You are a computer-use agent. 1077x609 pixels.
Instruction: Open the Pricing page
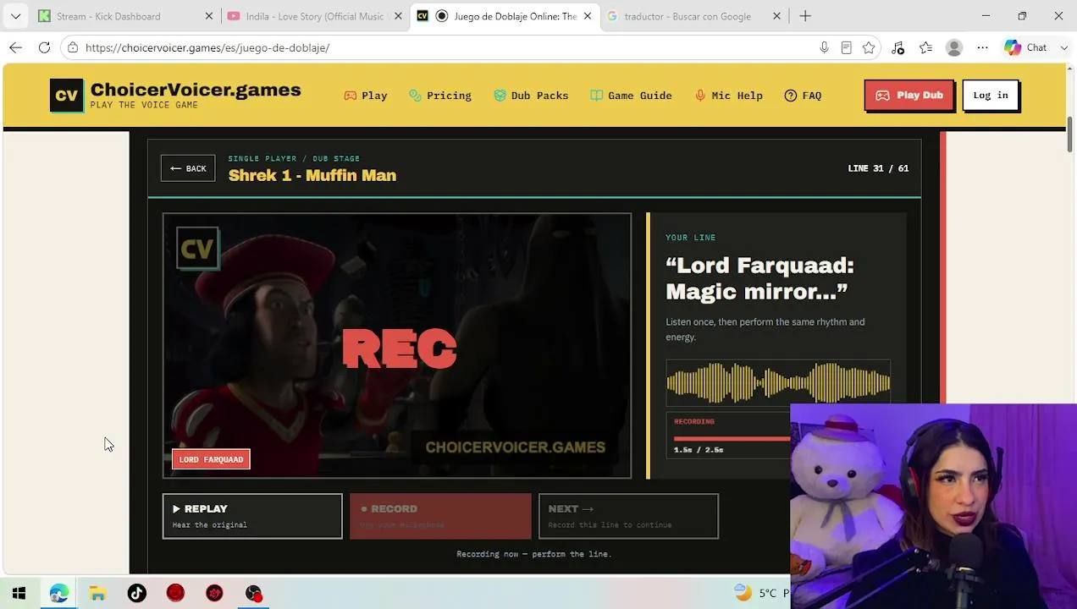point(440,96)
